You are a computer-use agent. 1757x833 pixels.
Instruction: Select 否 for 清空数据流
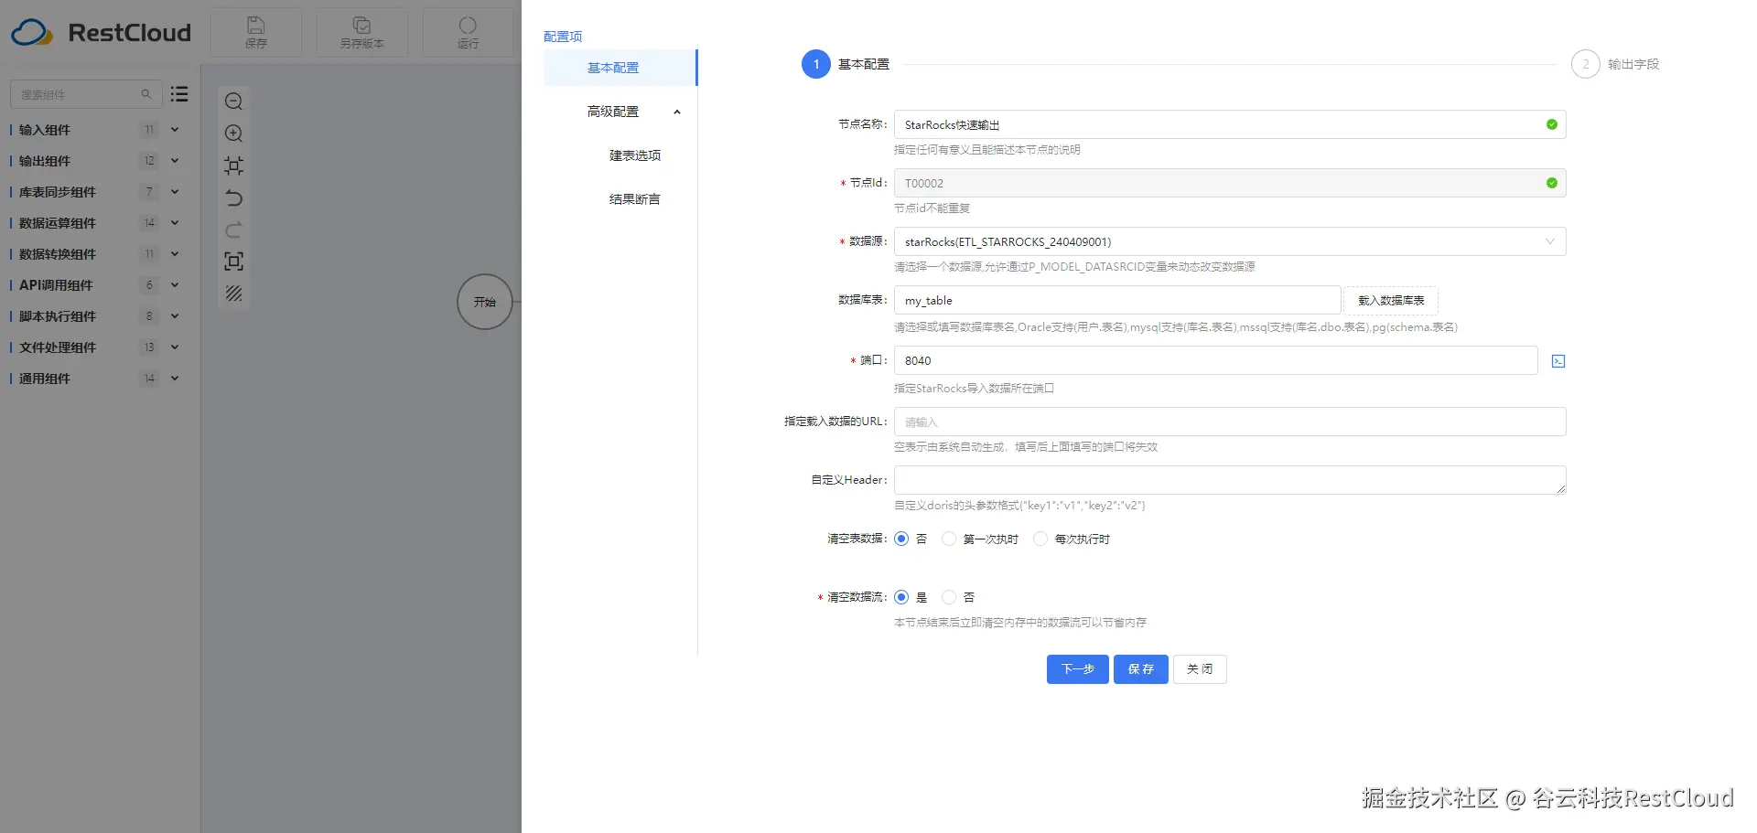(x=949, y=597)
